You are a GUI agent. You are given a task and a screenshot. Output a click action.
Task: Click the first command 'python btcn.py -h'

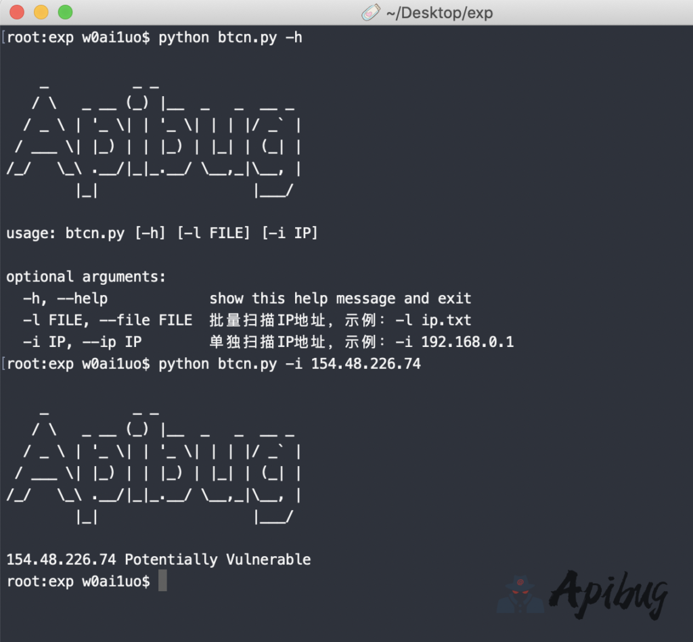click(x=230, y=38)
